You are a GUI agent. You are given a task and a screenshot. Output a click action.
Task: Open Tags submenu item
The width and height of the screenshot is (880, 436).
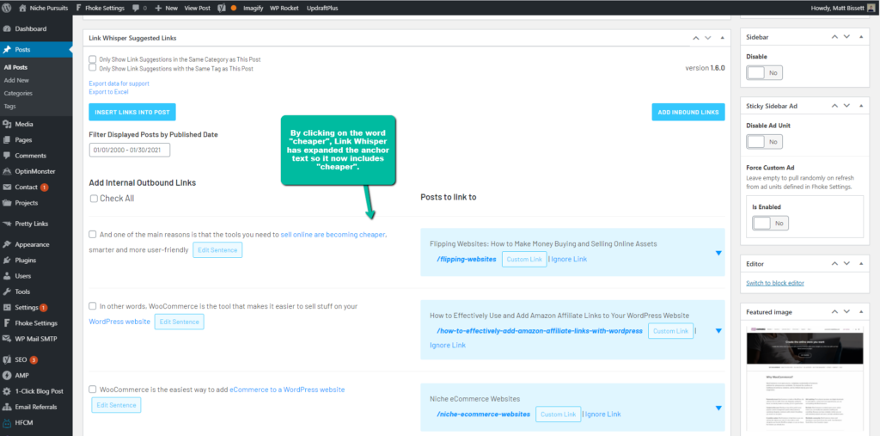(x=9, y=106)
